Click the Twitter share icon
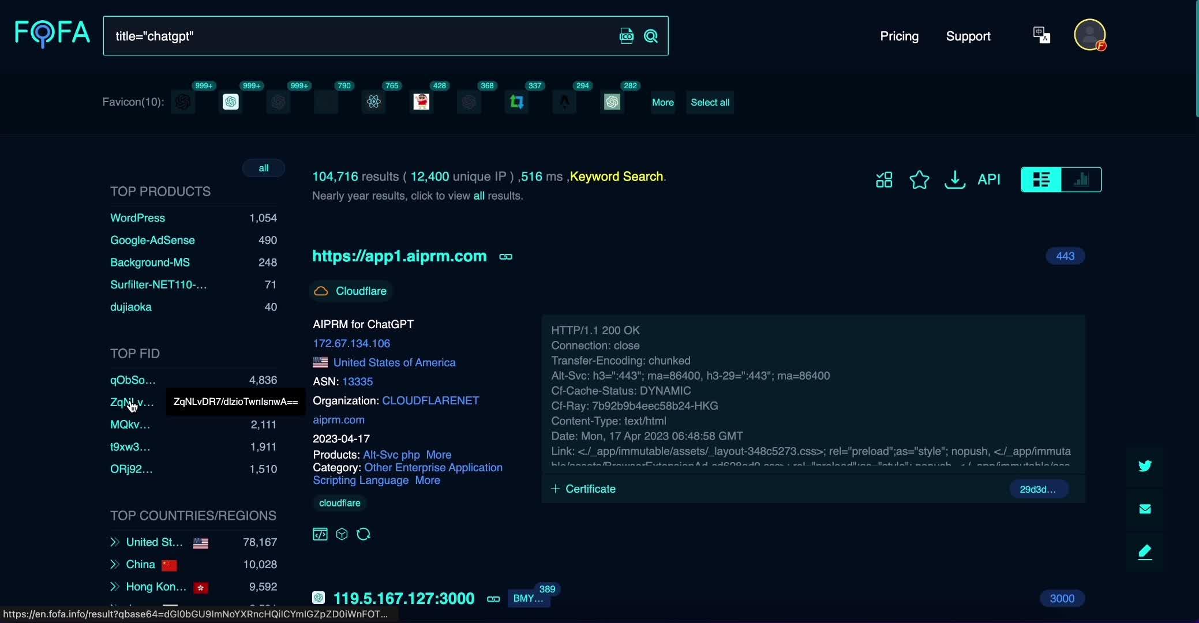 pos(1145,466)
